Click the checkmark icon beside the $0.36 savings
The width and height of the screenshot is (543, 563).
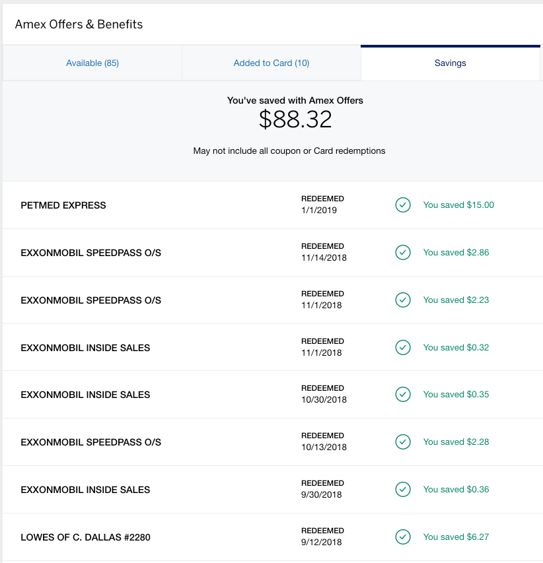[x=403, y=489]
